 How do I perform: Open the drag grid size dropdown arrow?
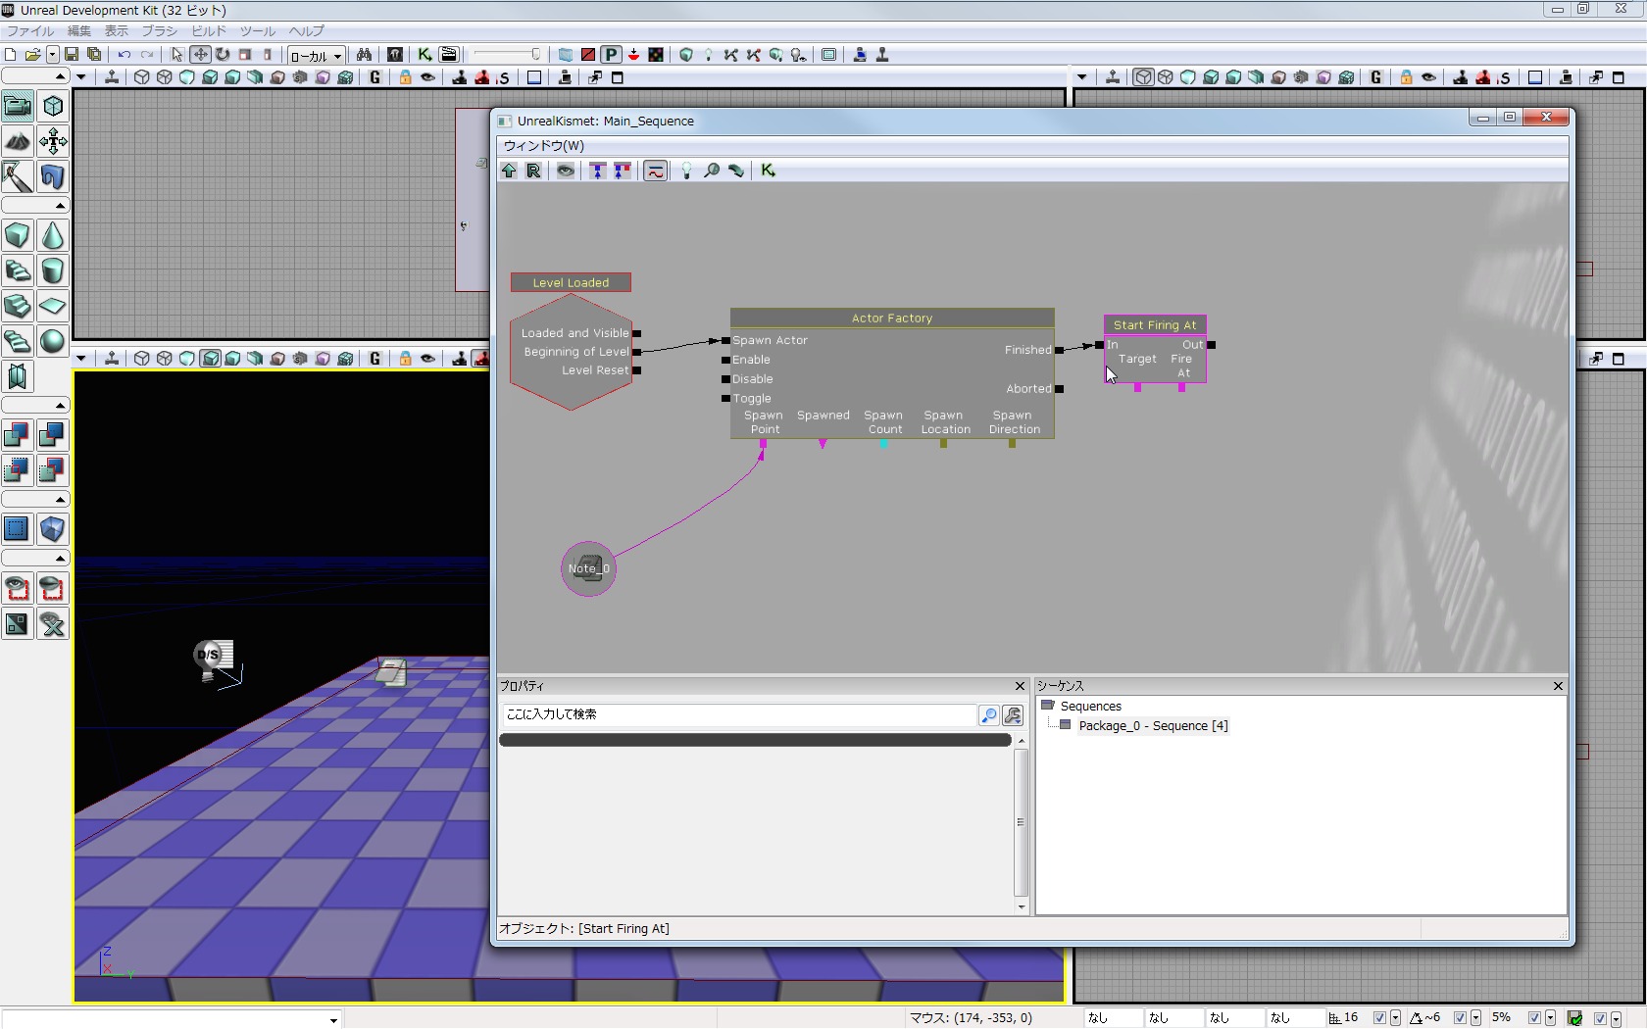pyautogui.click(x=1395, y=1018)
